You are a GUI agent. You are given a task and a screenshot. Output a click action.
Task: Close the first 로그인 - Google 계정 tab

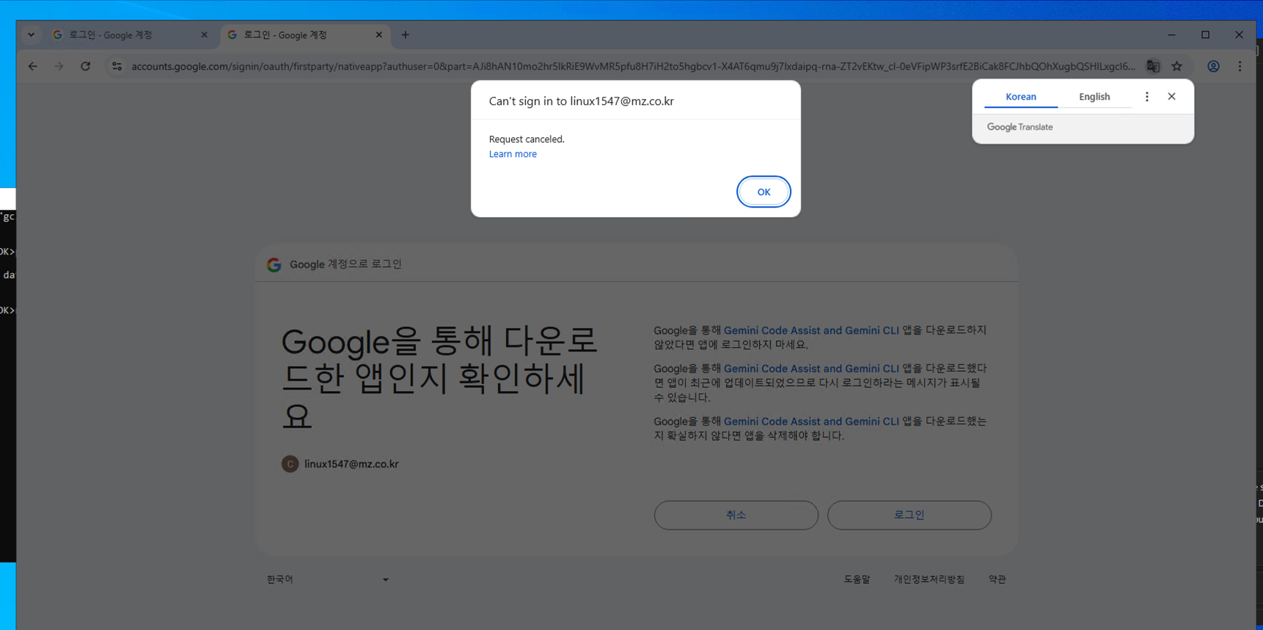tap(204, 34)
